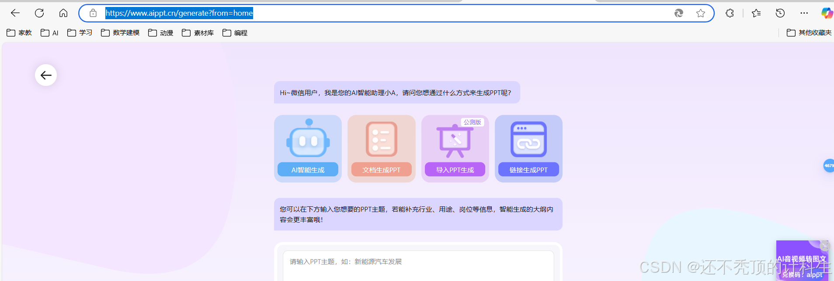Click the AI智能生成 button
This screenshot has width=834, height=281.
[x=308, y=170]
